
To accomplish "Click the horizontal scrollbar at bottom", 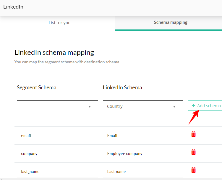I will point(111,179).
